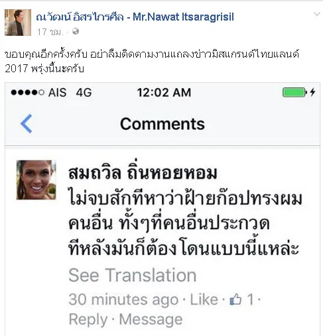The width and height of the screenshot is (323, 336).
Task: Tap the 12:02 AM clock in status bar
Action: click(x=164, y=92)
